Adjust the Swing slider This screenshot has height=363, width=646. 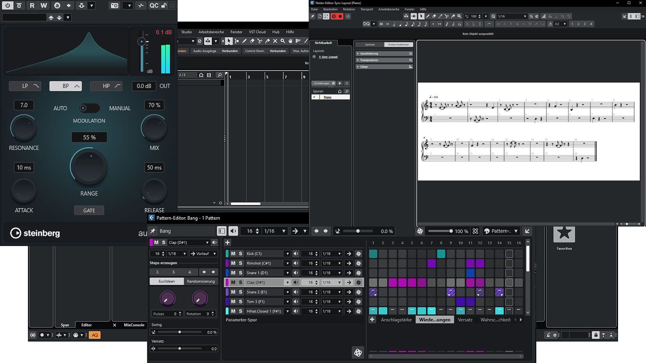tap(180, 332)
